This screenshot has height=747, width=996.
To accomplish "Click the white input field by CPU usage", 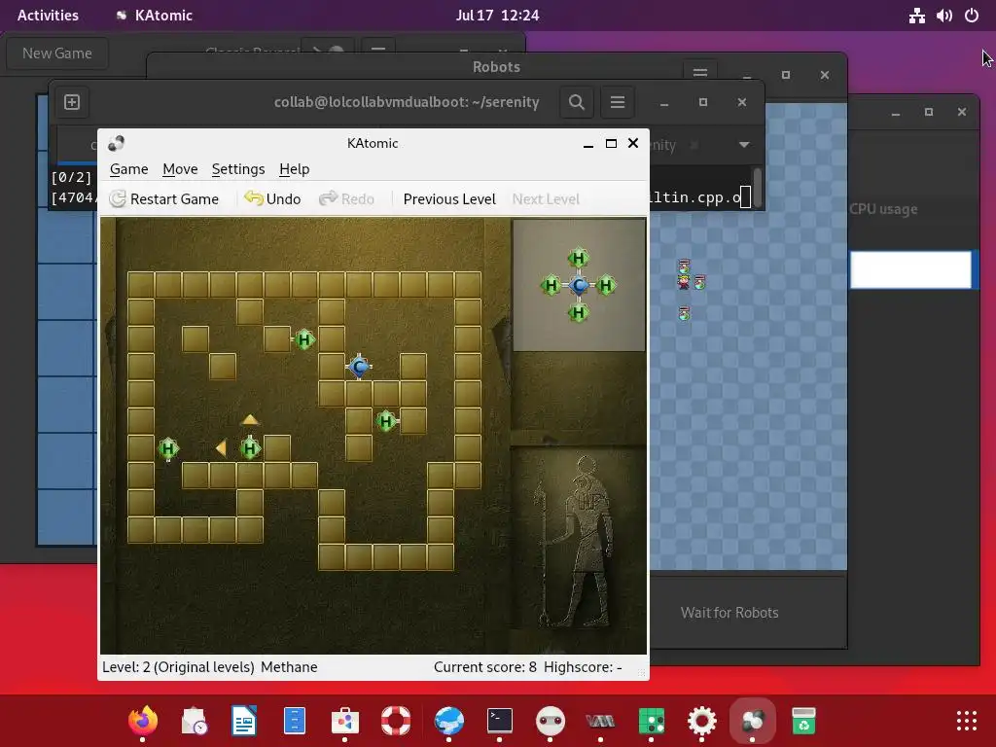I will coord(910,270).
